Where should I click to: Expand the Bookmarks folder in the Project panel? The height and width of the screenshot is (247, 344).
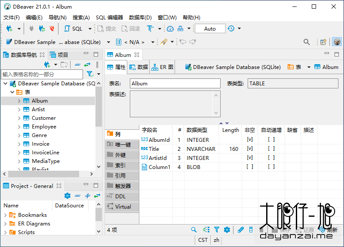tap(5, 215)
